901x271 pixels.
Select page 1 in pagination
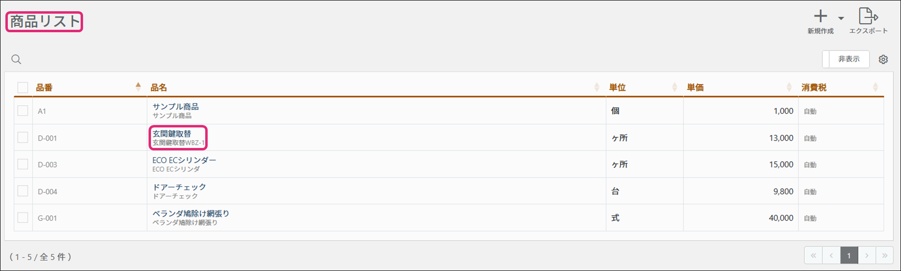(x=849, y=255)
